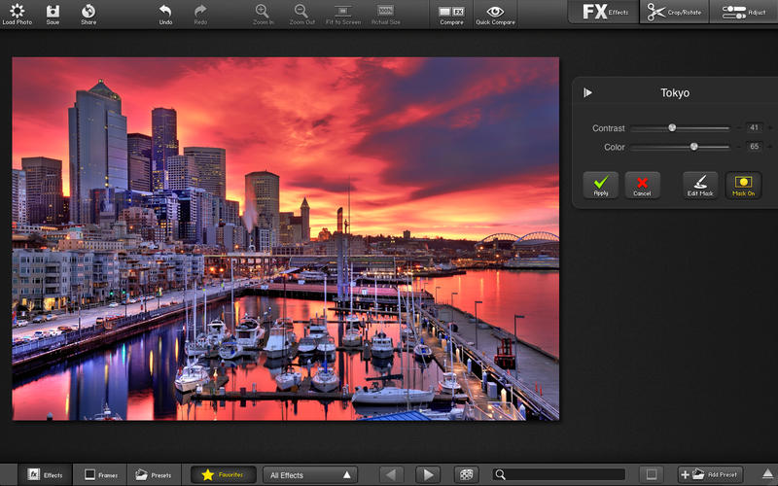Click the Load Photo gear icon

point(17,11)
